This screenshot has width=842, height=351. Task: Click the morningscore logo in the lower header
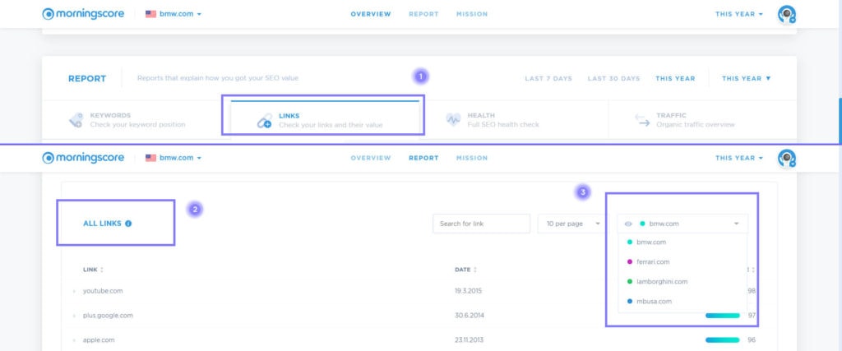click(x=83, y=158)
